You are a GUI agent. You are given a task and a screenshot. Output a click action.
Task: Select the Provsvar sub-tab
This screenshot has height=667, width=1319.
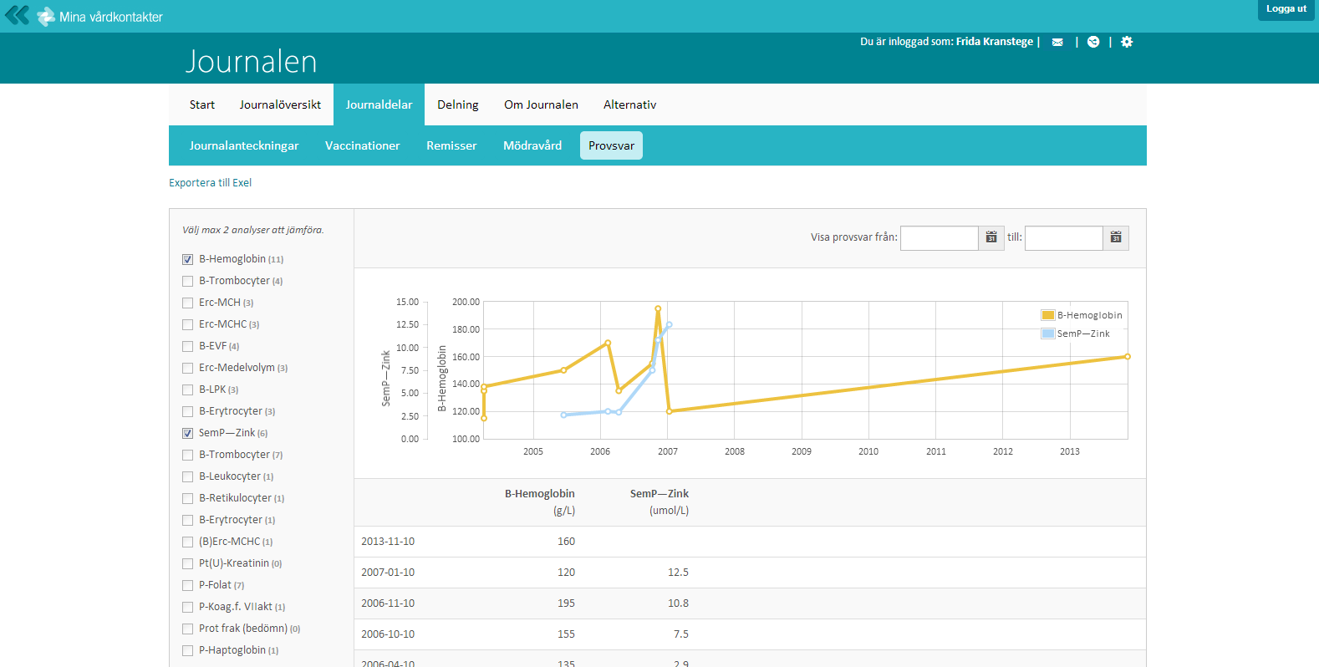pyautogui.click(x=611, y=145)
